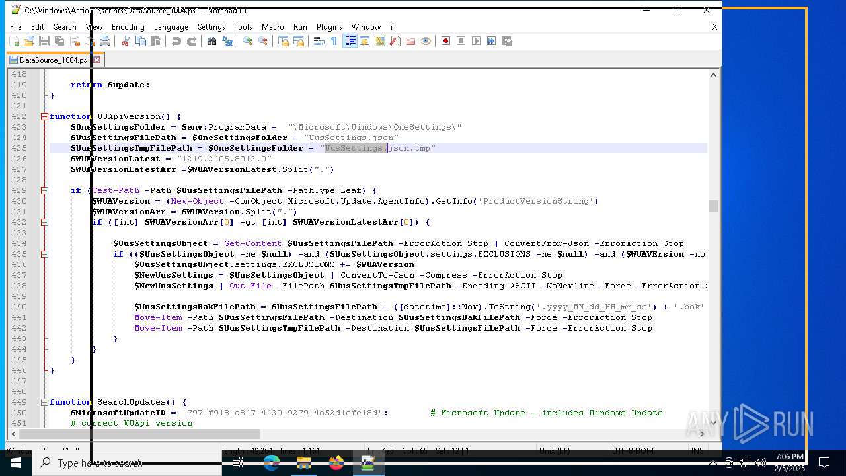Click Run macro multiple times icon
Viewport: 846px width, 476px height.
coord(491,41)
